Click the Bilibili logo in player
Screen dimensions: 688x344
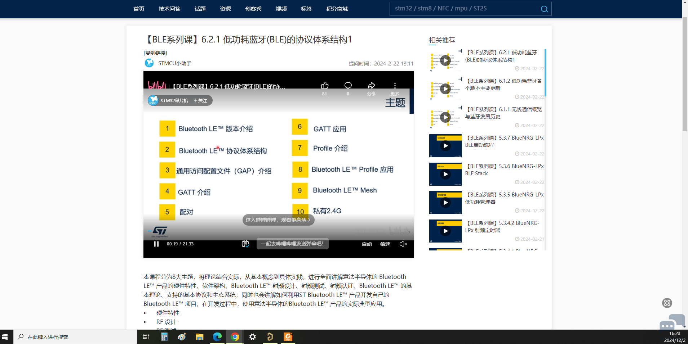[x=157, y=86]
